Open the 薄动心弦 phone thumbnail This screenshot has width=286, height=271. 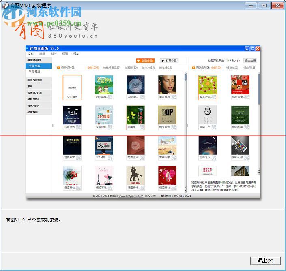coord(240,145)
